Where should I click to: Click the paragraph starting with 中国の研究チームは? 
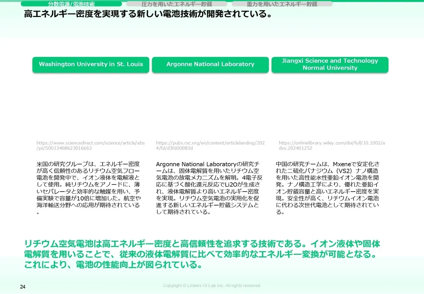tap(328, 187)
